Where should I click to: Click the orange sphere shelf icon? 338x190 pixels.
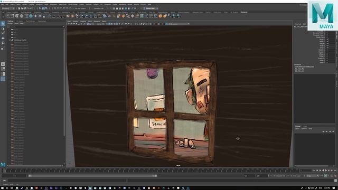point(160,16)
